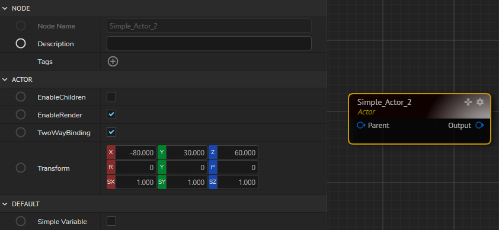Image resolution: width=499 pixels, height=230 pixels.
Task: Collapse the NODE section chevron
Action: click(5, 8)
